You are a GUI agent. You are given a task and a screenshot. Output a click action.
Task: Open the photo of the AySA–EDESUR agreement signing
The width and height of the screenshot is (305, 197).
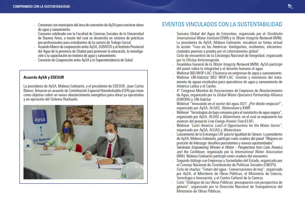[x=84, y=142]
